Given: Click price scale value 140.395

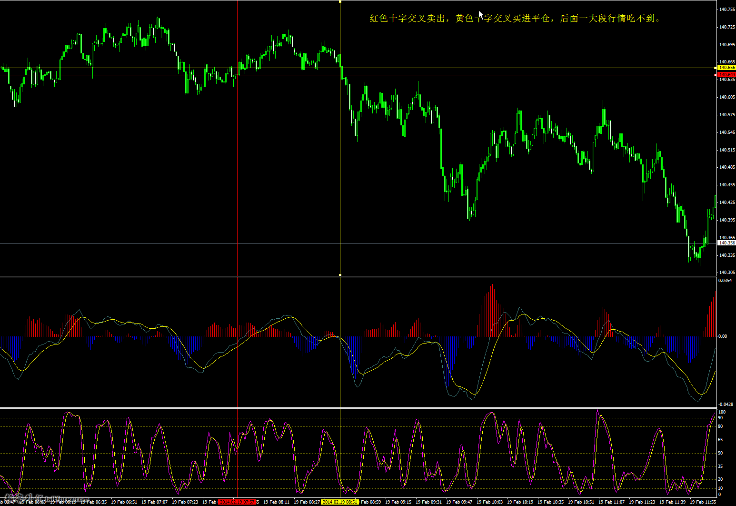Looking at the screenshot, I should 727,220.
